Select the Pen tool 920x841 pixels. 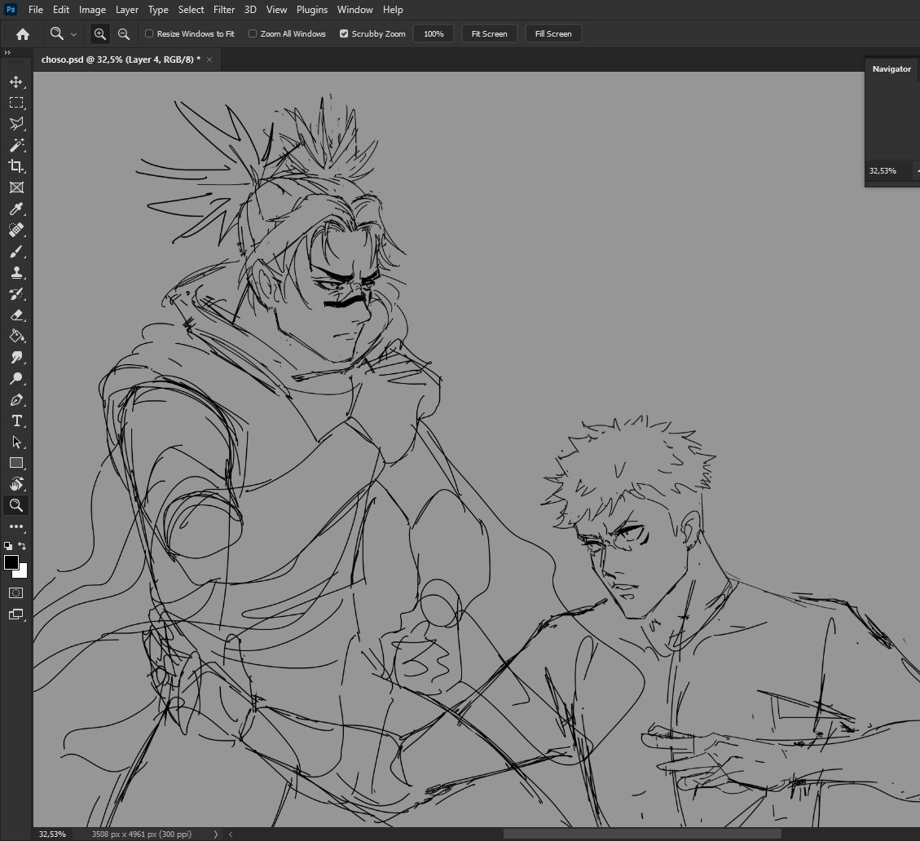point(16,399)
